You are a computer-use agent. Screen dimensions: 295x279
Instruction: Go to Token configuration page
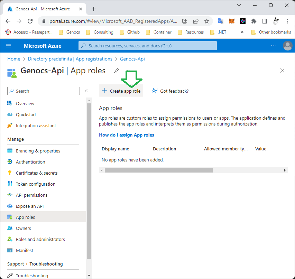36,184
